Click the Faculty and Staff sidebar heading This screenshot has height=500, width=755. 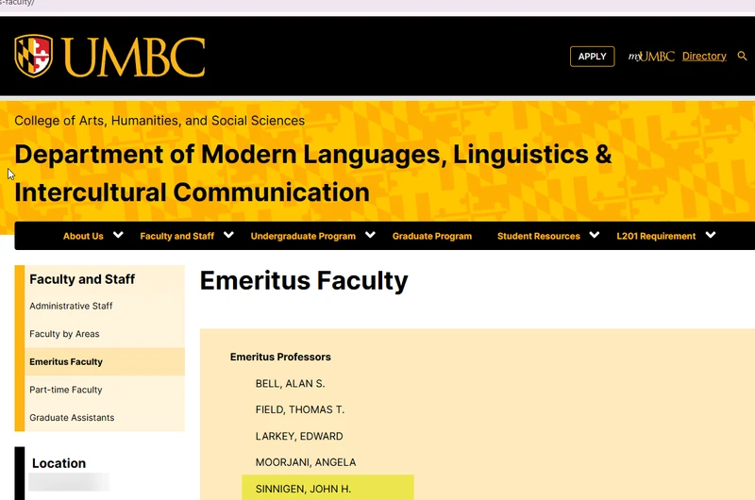coord(82,279)
